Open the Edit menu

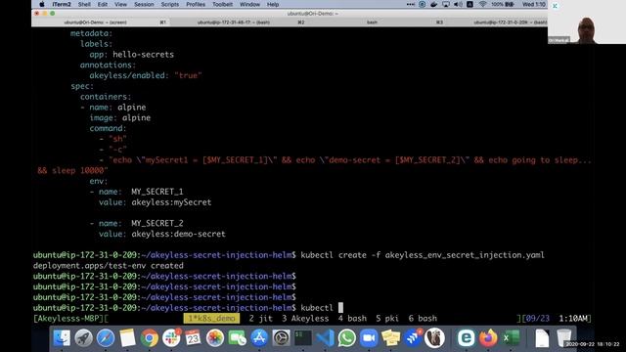103,4
